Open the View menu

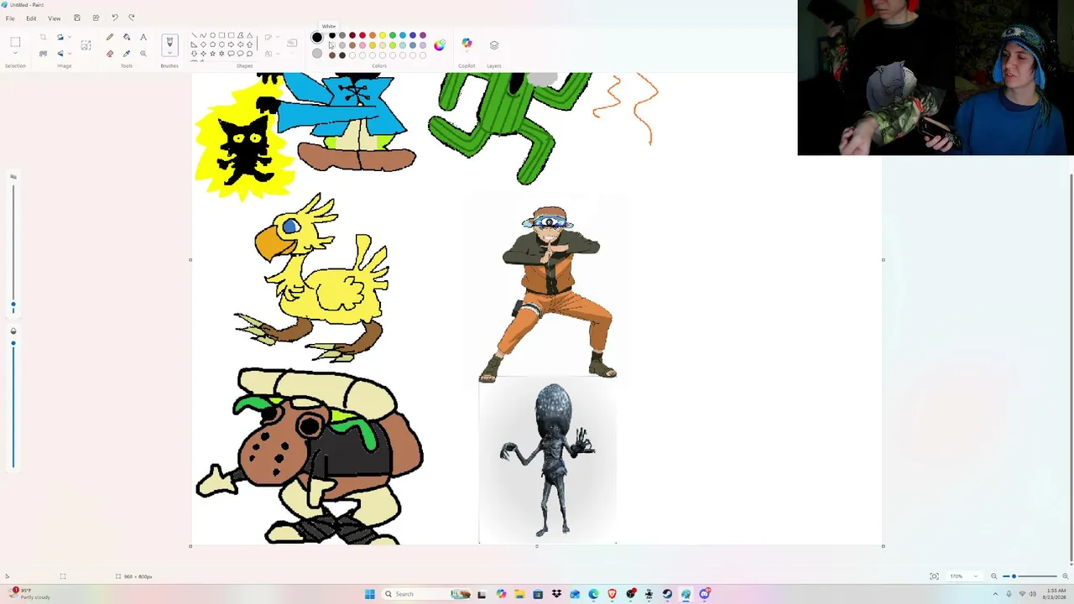point(55,18)
